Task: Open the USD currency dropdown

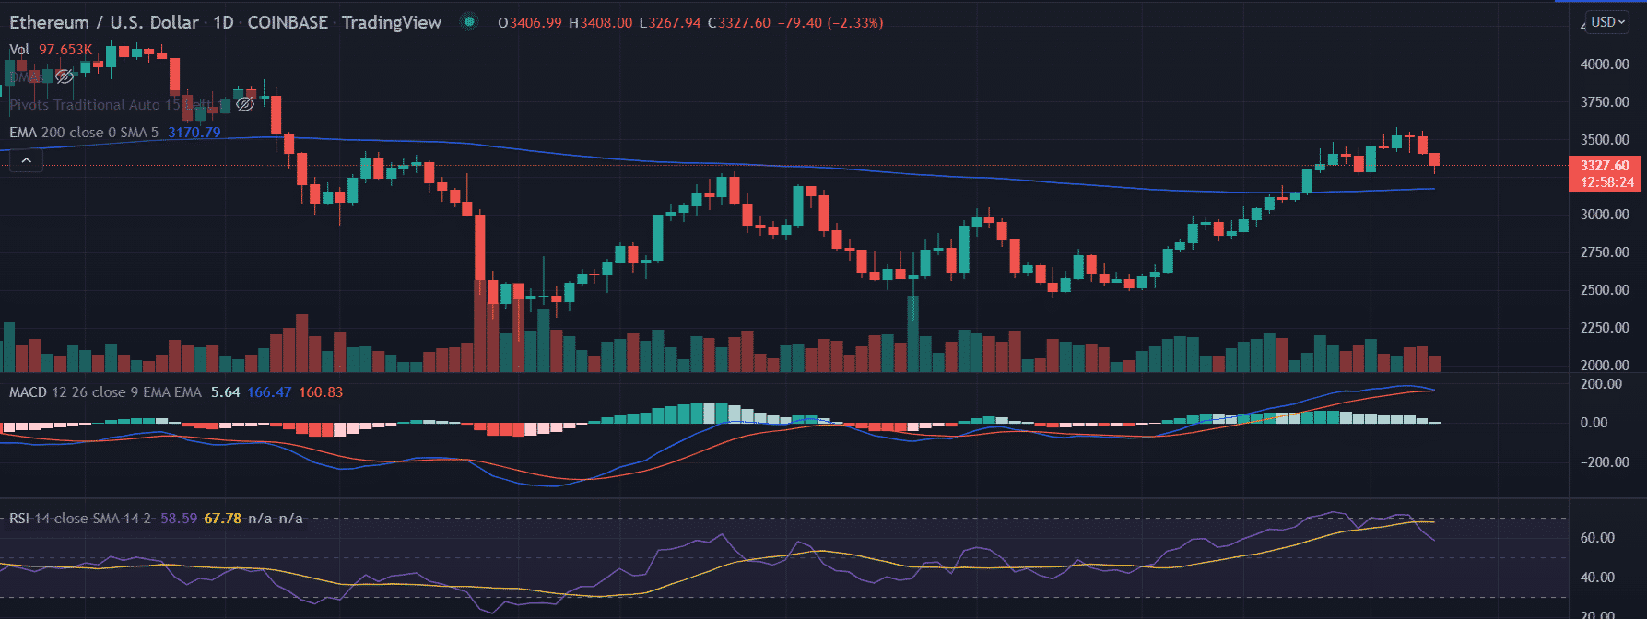Action: click(x=1608, y=22)
